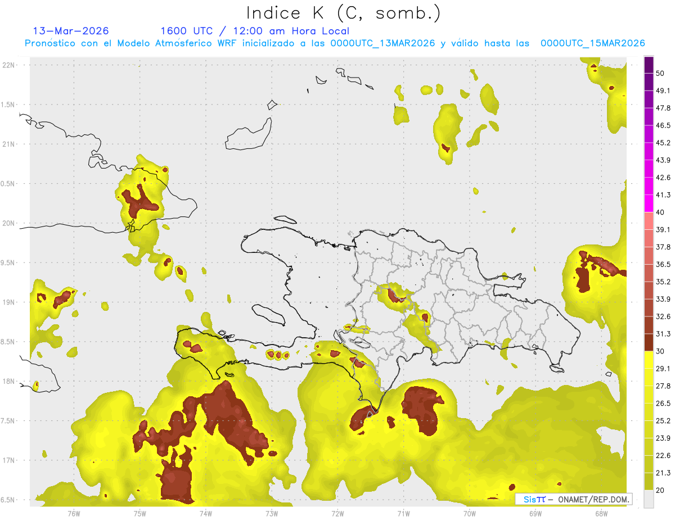Click the legend value '46.5'

[663, 125]
